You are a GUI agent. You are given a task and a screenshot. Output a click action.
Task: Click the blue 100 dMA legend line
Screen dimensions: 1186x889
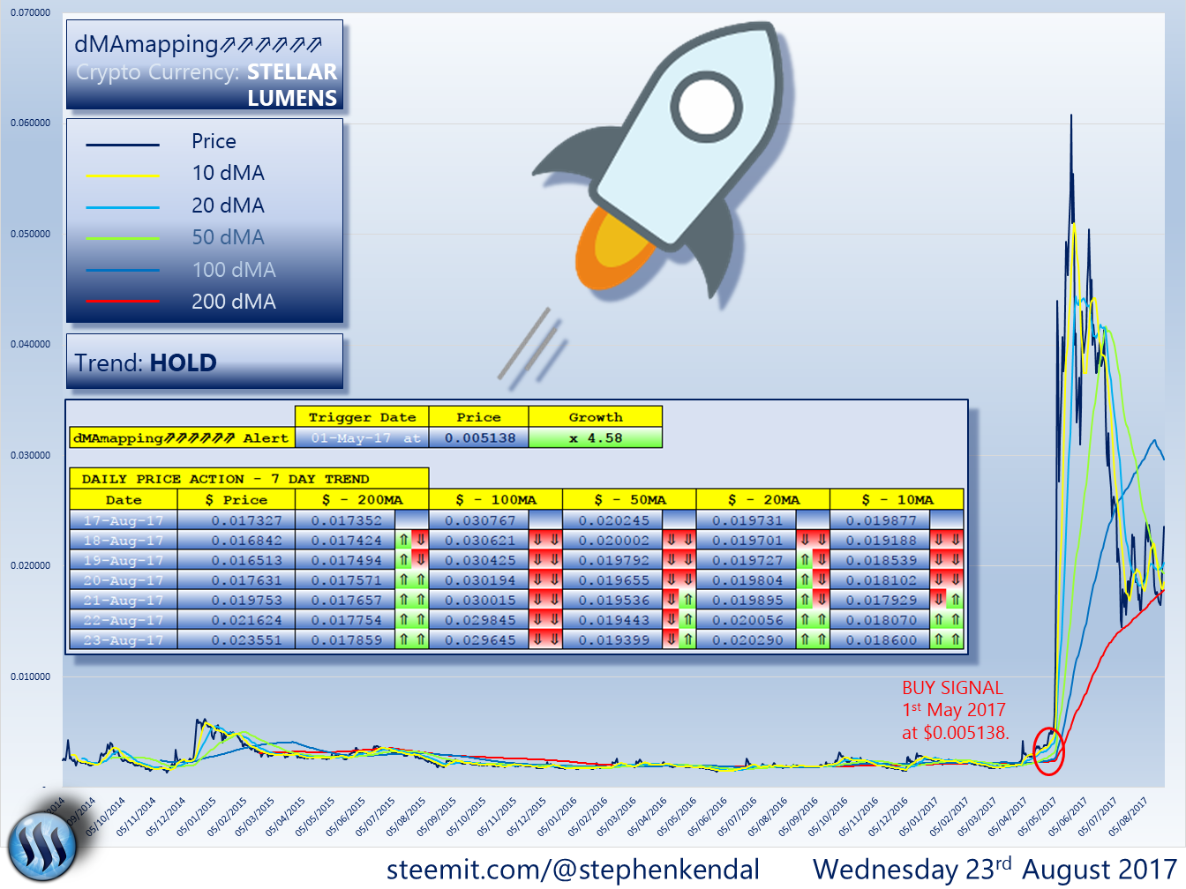click(x=123, y=271)
